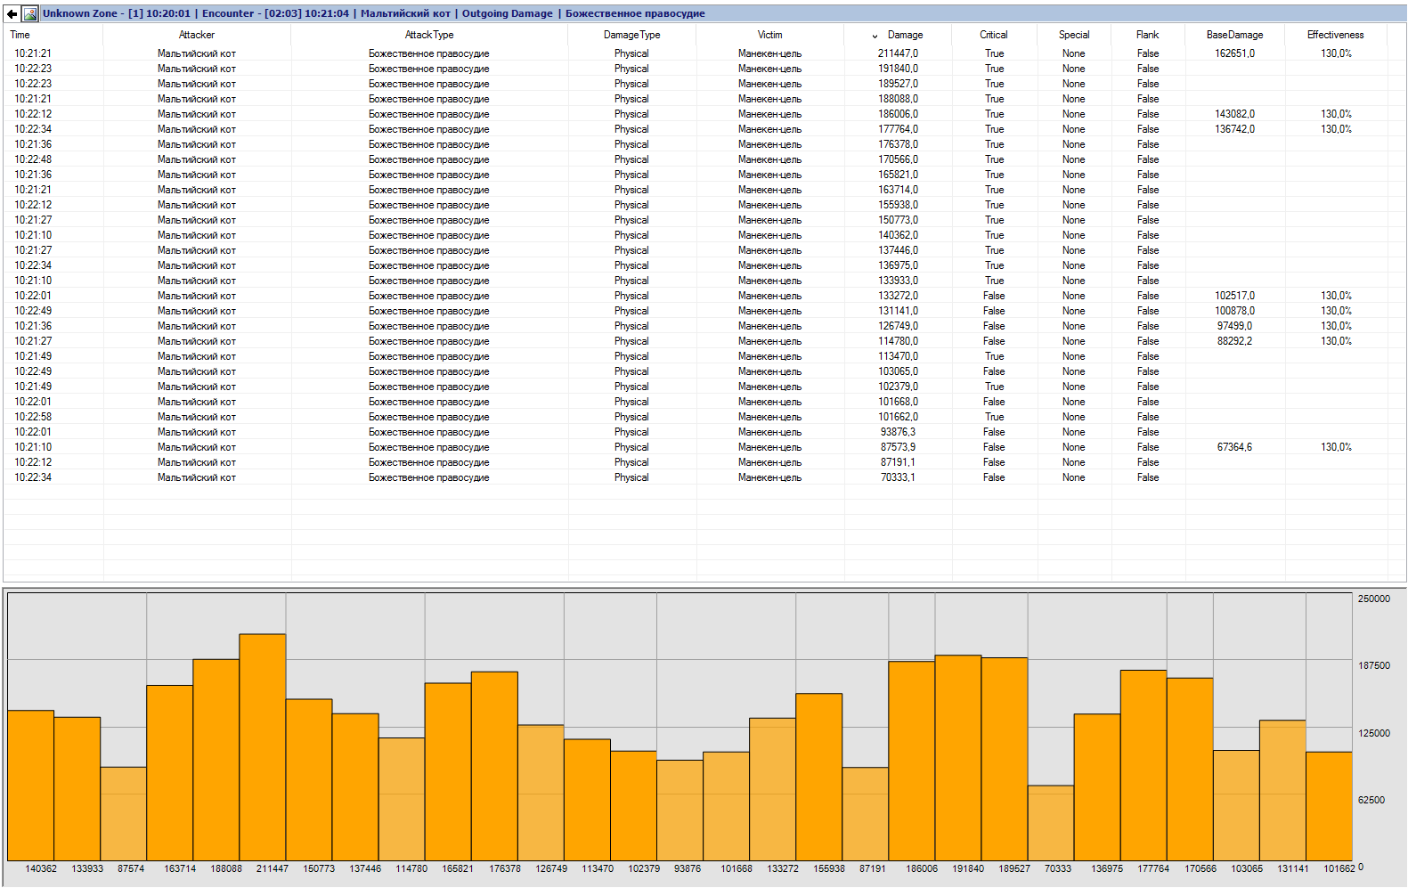1408x888 pixels.
Task: Sort by the Victim column header
Action: pyautogui.click(x=769, y=35)
